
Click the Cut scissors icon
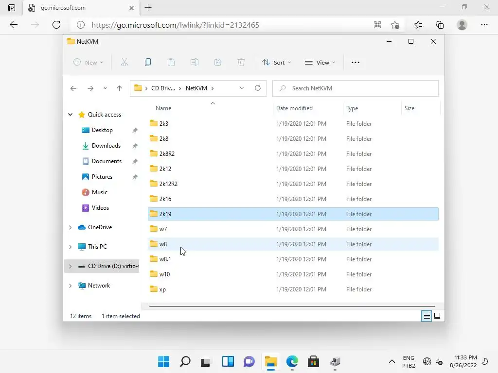[x=124, y=63]
